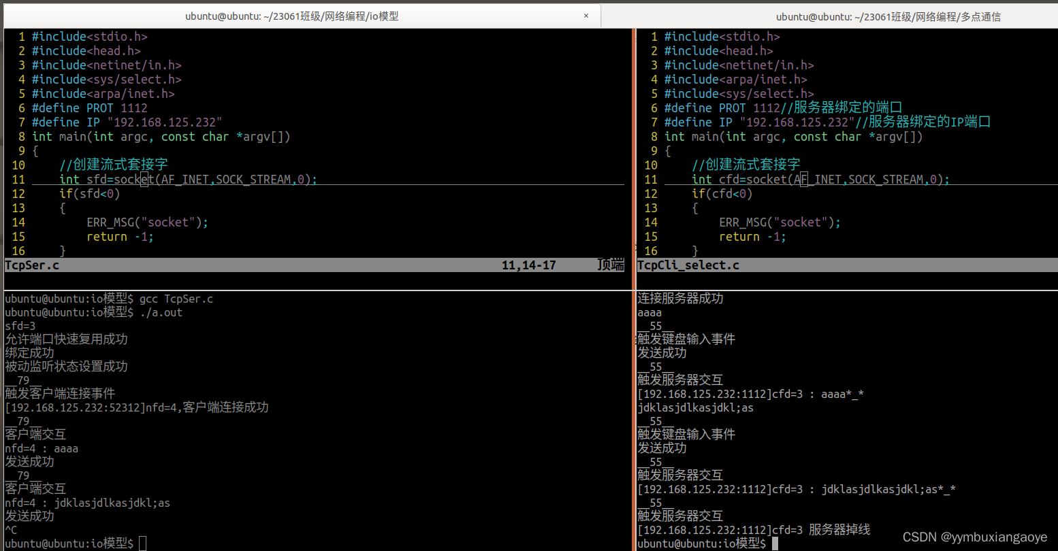The height and width of the screenshot is (551, 1058).
Task: Click #include<sys/select.h> on line 4 of TcpSer.c
Action: pyautogui.click(x=106, y=80)
